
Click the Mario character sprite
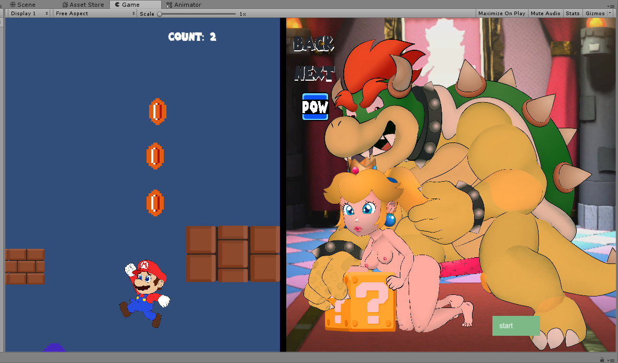coord(146,292)
